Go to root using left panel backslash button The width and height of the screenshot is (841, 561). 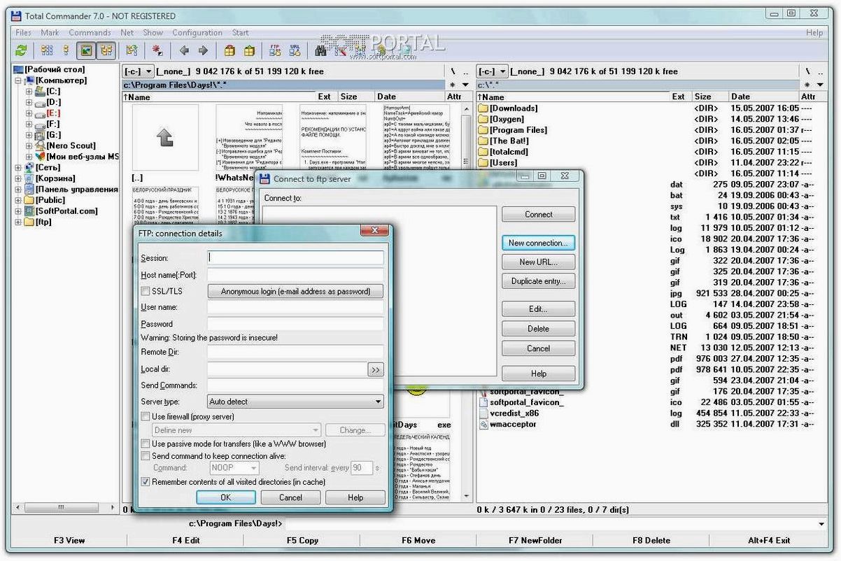point(453,71)
